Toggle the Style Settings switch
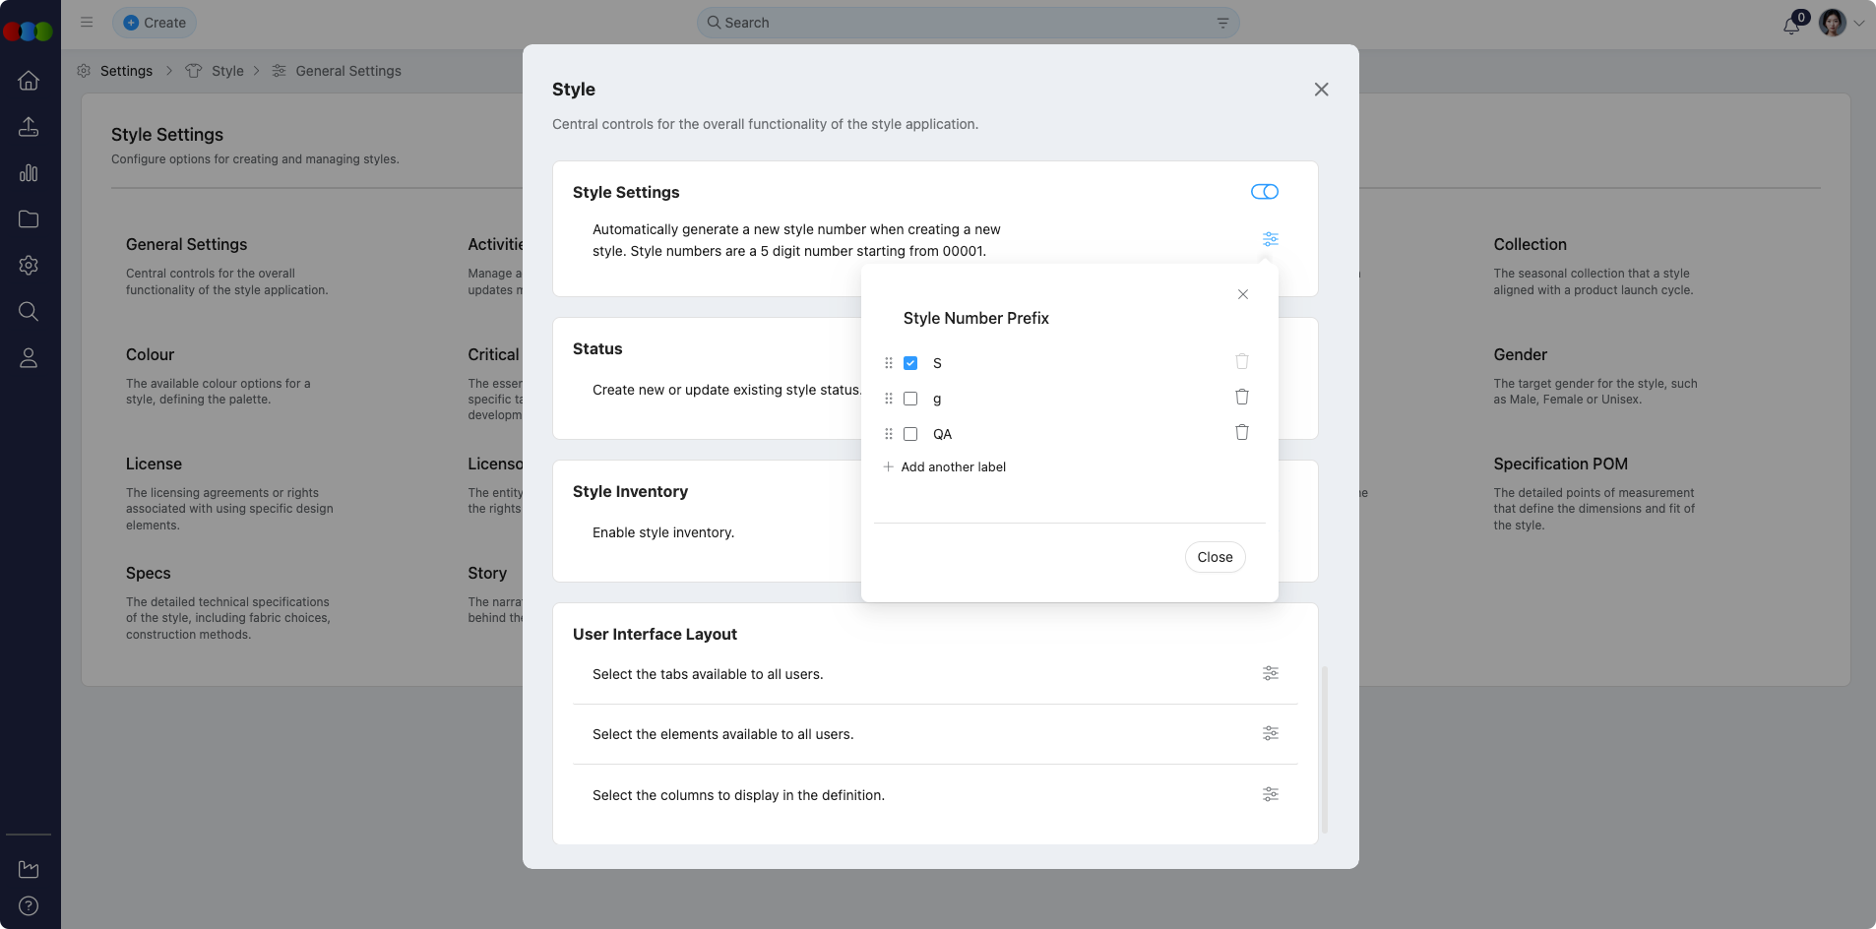 (1264, 192)
